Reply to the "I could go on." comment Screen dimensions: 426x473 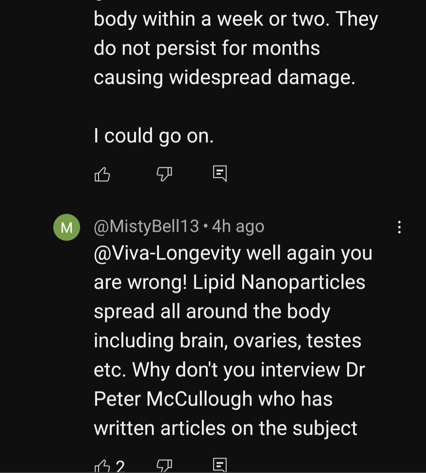(x=220, y=174)
